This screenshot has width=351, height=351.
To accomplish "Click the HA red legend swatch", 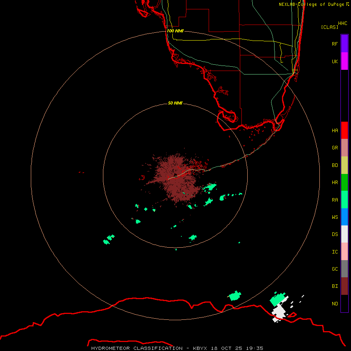I will coord(344,130).
